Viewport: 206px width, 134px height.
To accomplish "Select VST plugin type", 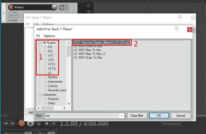I will [x=51, y=56].
